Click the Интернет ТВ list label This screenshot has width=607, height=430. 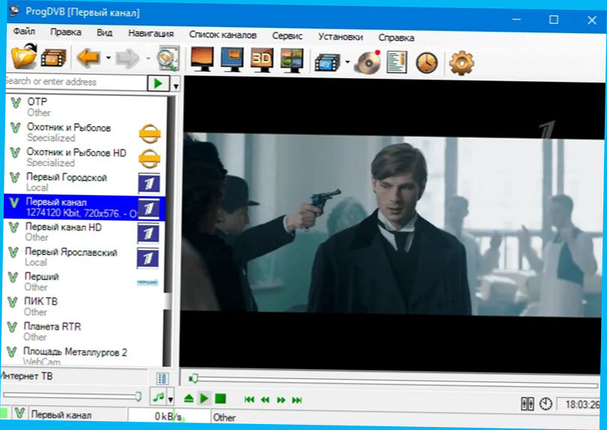[26, 376]
